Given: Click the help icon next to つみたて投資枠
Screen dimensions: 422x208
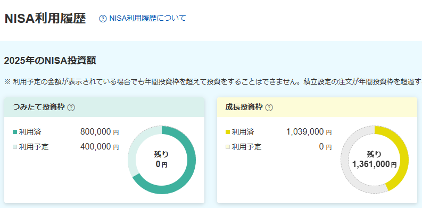Looking at the screenshot, I should pos(71,107).
